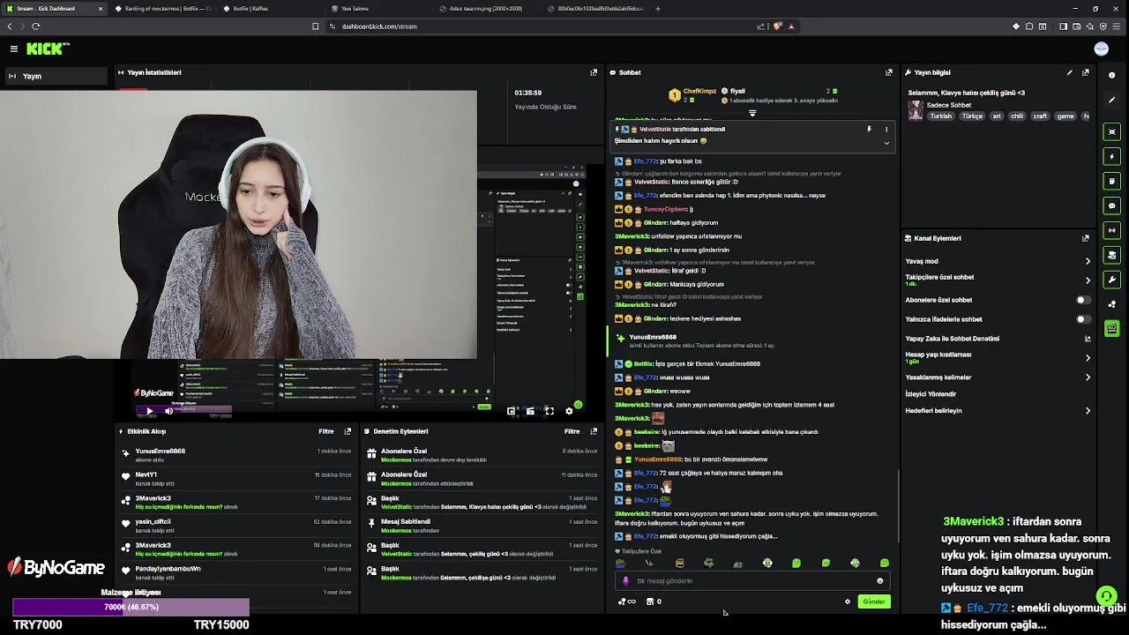1129x635 pixels.
Task: Open Filtre in Denetim Eylemleri panel
Action: [x=572, y=431]
